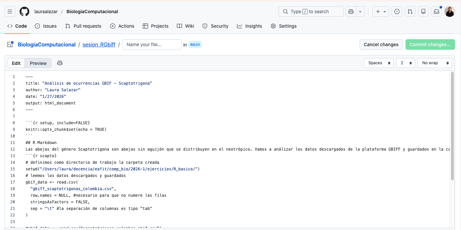
Task: Click the Cancel changes button
Action: coord(381,44)
